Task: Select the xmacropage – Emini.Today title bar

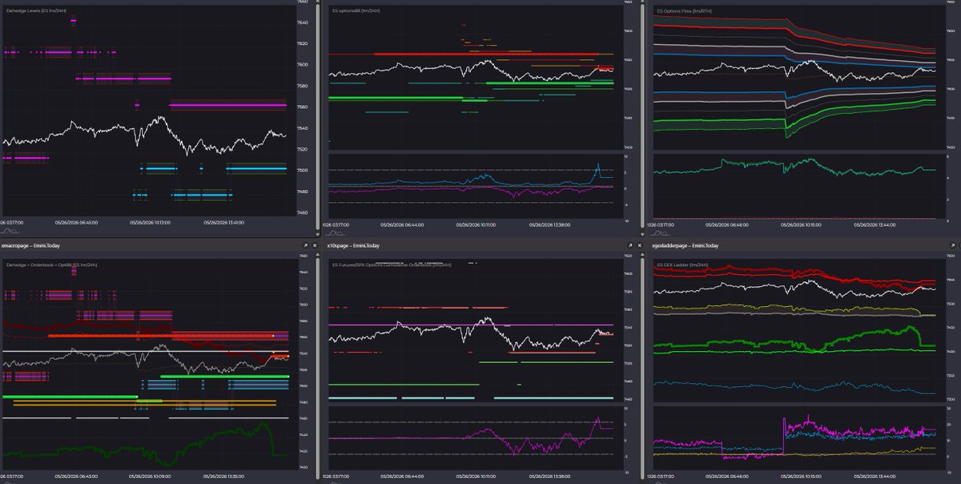Action: 160,245
